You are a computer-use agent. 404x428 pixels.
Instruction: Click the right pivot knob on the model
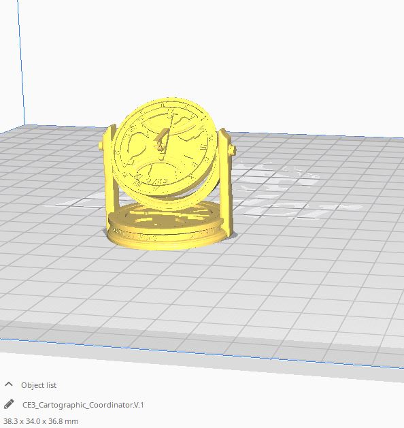click(233, 149)
